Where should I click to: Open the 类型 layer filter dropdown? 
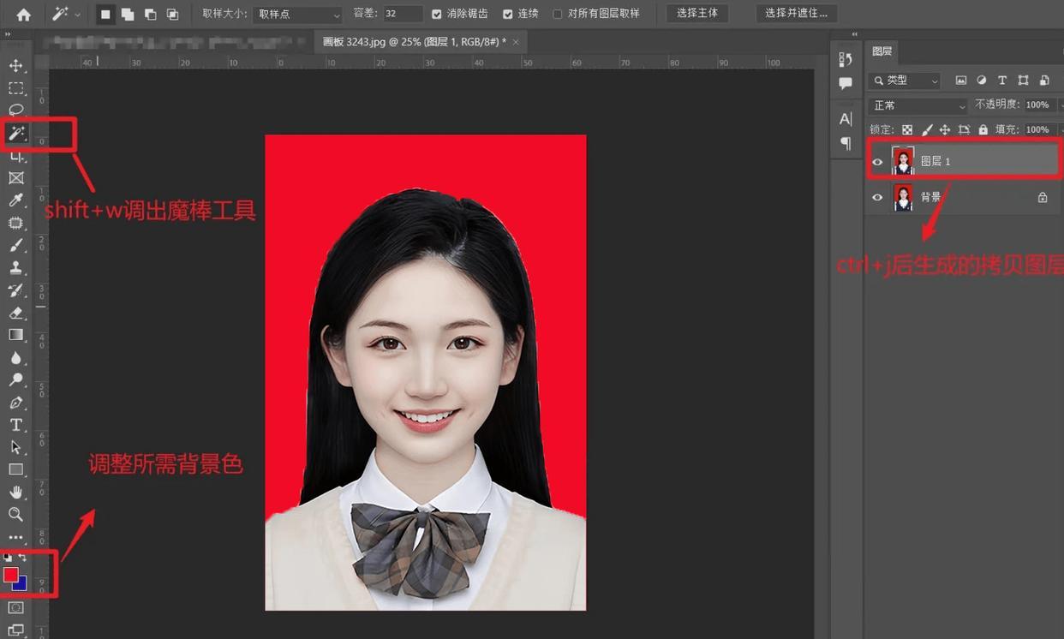coord(905,81)
